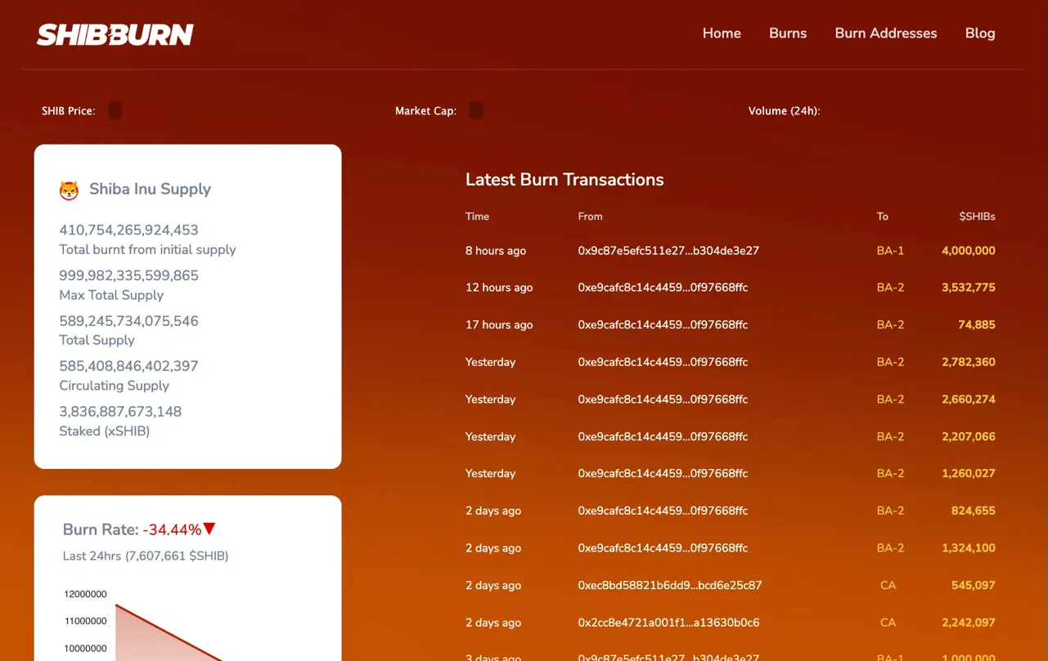Click the From column header
1048x661 pixels.
pyautogui.click(x=590, y=217)
